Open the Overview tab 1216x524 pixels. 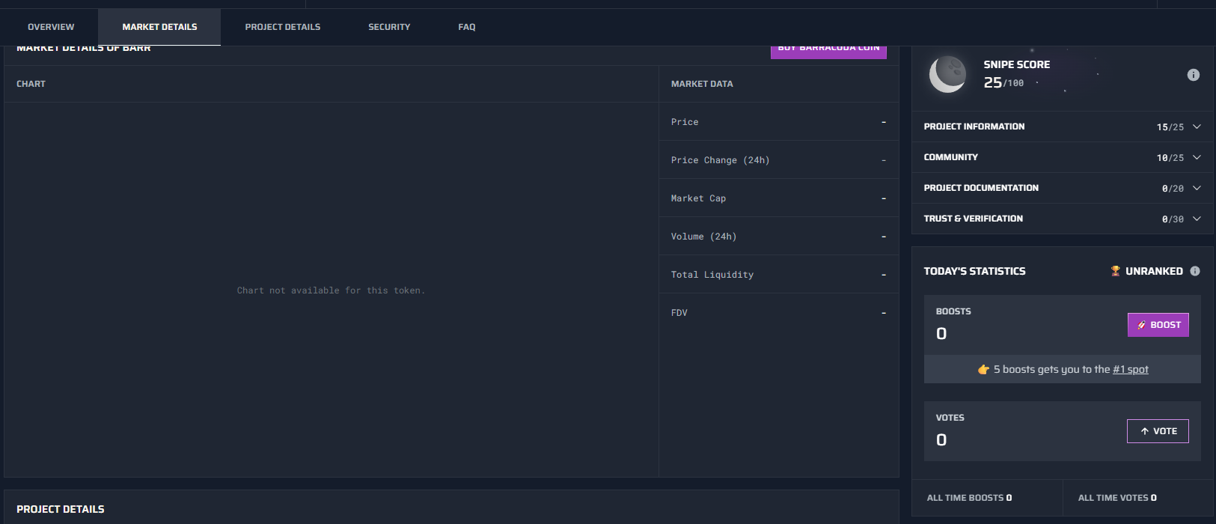(51, 27)
